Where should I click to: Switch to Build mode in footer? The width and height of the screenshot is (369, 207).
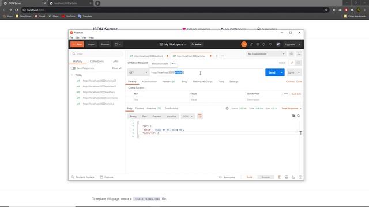[250, 177]
